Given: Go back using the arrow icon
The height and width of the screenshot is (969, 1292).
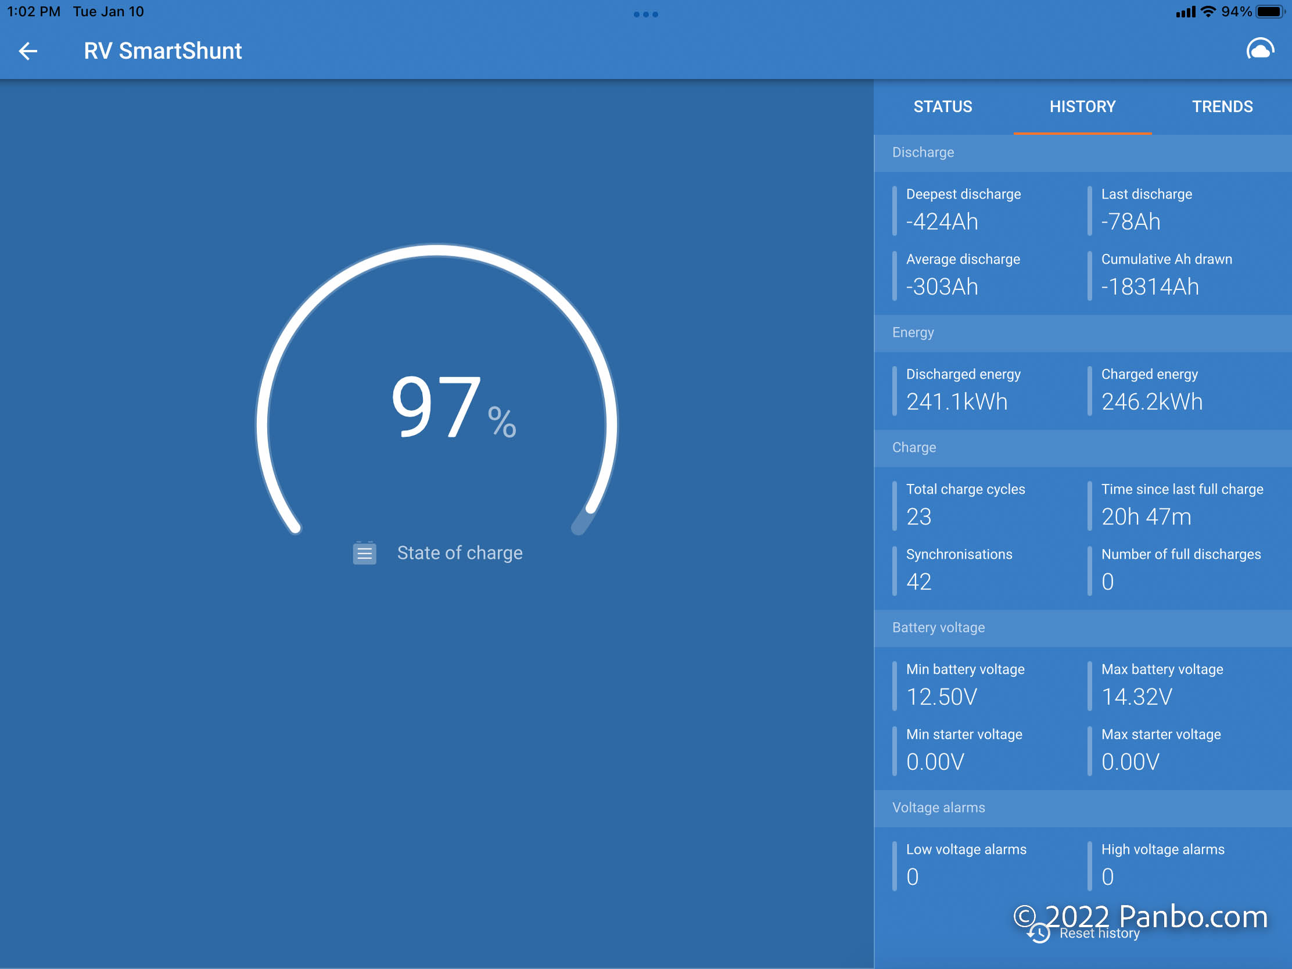Looking at the screenshot, I should (28, 51).
